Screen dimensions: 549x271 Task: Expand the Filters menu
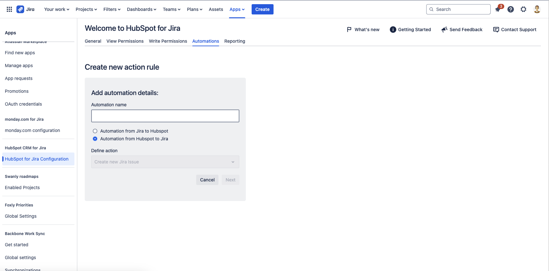tap(112, 9)
